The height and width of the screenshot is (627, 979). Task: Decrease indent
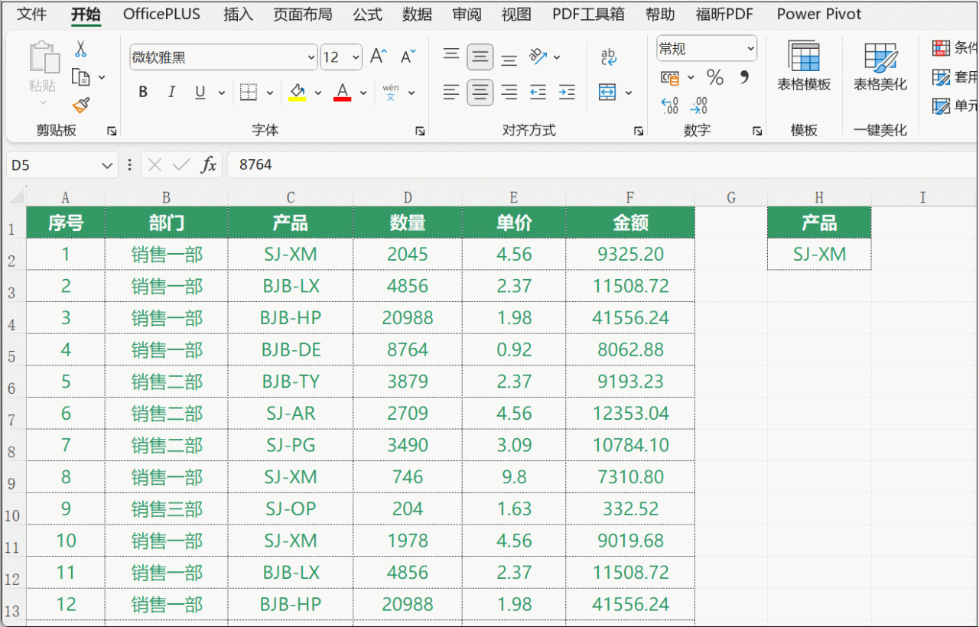[x=538, y=93]
